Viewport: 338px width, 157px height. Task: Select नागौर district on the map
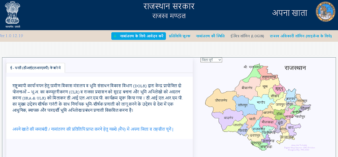coord(261,103)
